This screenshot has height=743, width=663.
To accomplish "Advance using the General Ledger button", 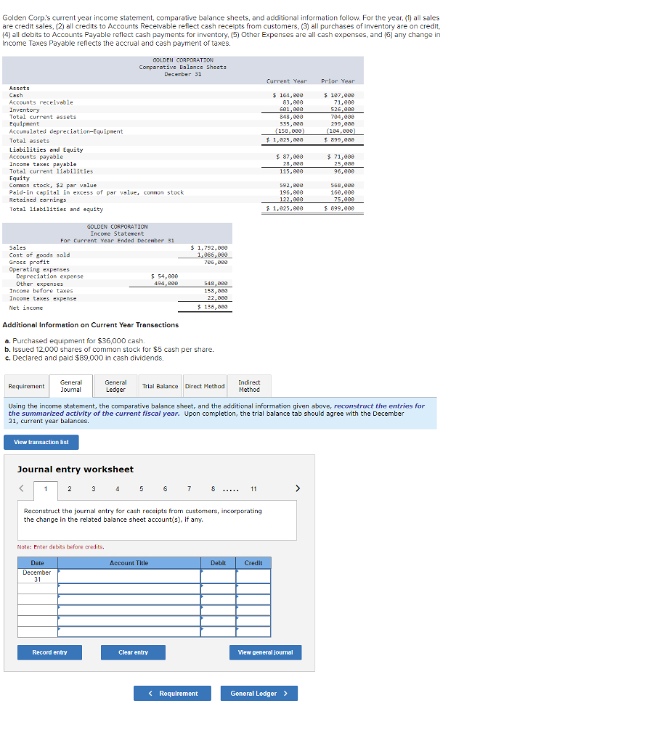I will click(x=259, y=693).
